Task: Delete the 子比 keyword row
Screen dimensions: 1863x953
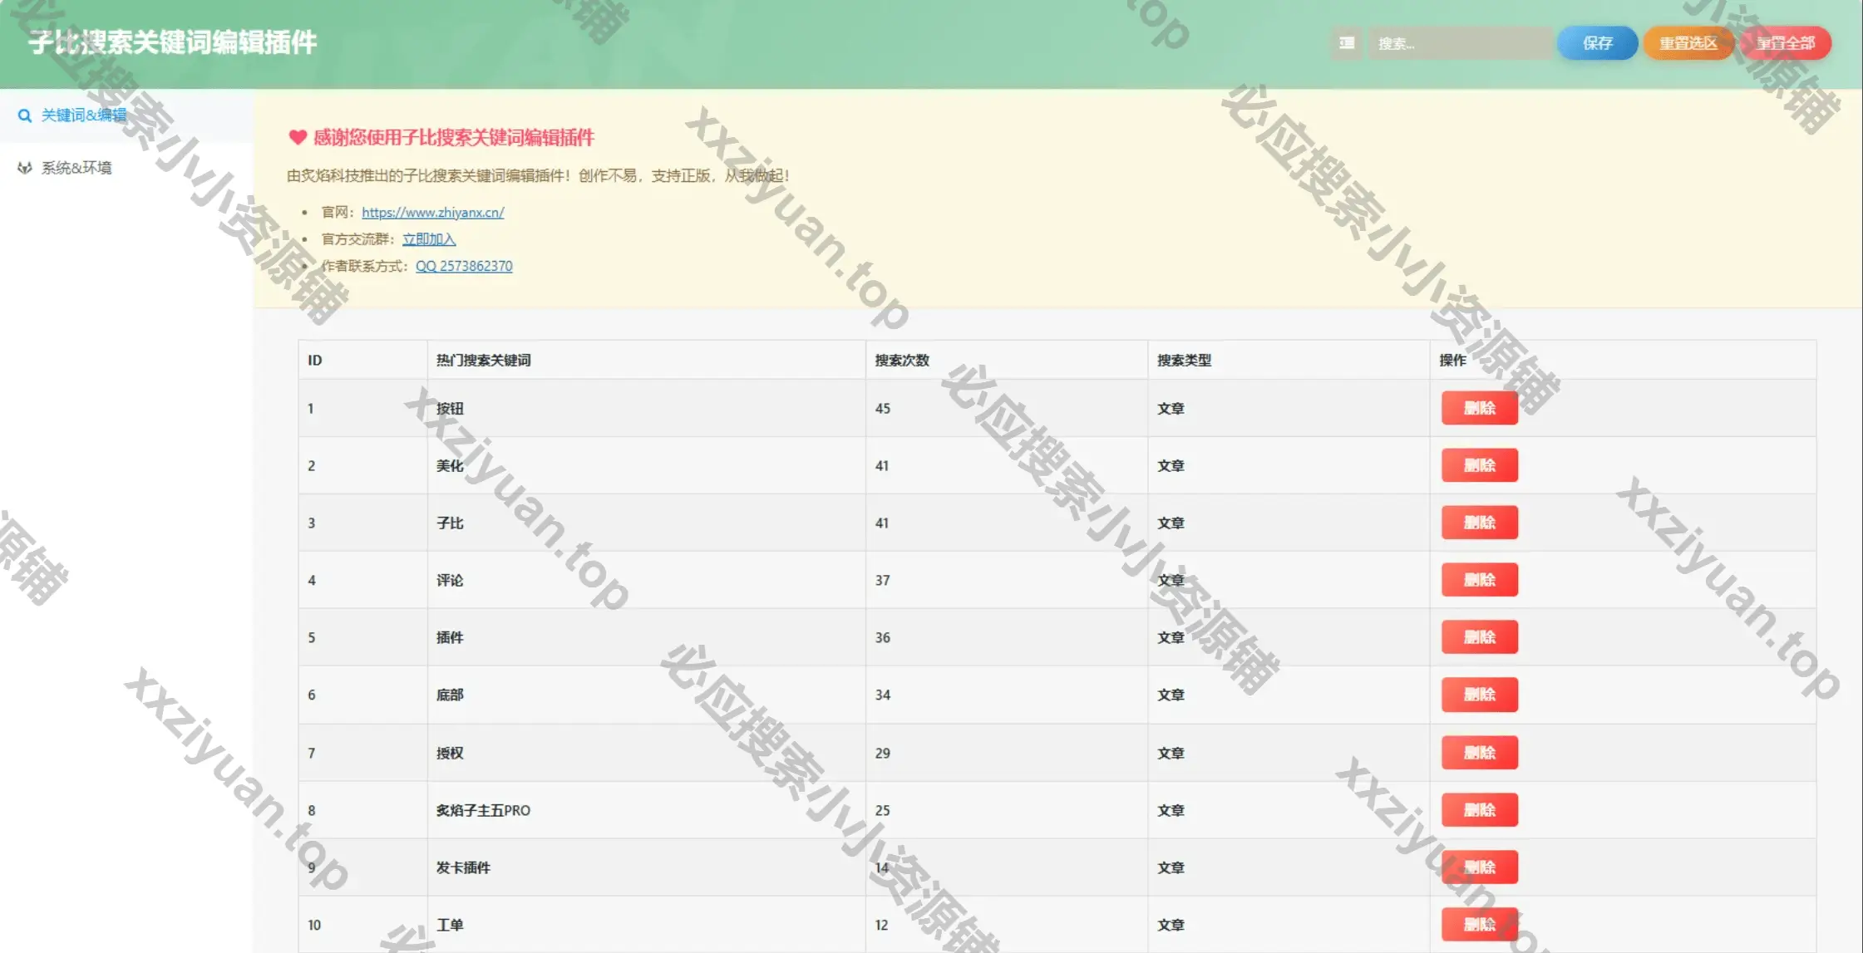Action: point(1479,523)
